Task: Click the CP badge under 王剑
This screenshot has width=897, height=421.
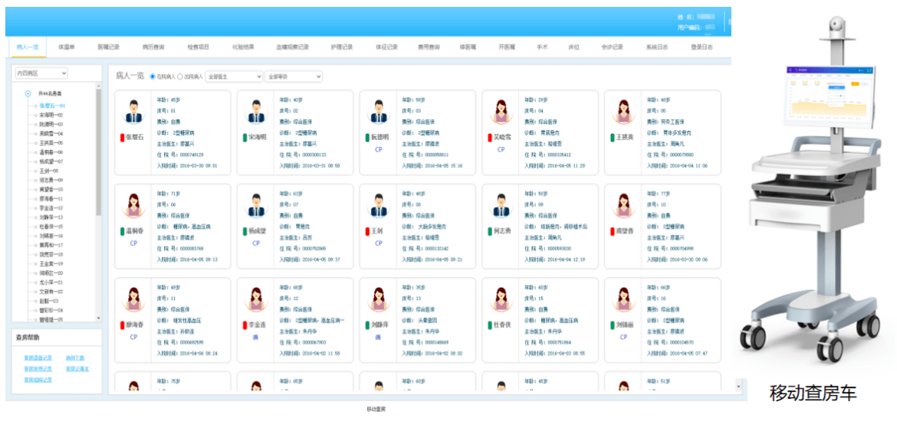Action: 379,243
